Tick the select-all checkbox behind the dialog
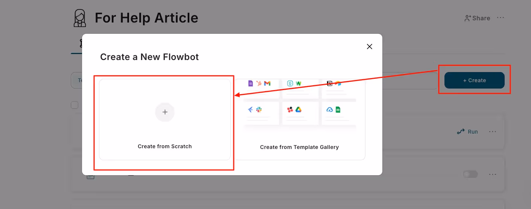This screenshot has width=531, height=209. pos(75,105)
